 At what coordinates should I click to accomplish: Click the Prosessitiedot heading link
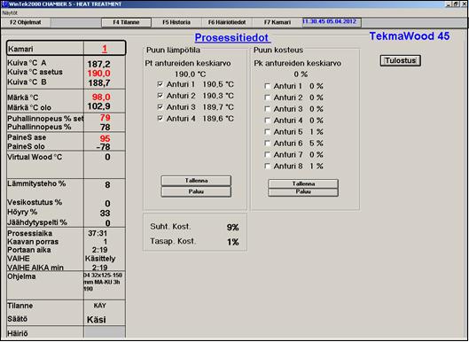[232, 38]
